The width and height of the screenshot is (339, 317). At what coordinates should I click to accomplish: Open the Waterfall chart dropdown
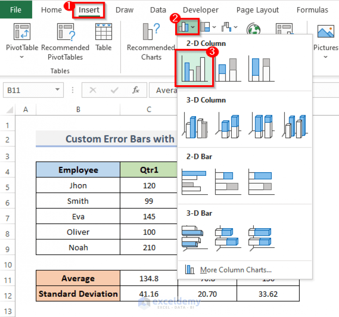point(230,27)
